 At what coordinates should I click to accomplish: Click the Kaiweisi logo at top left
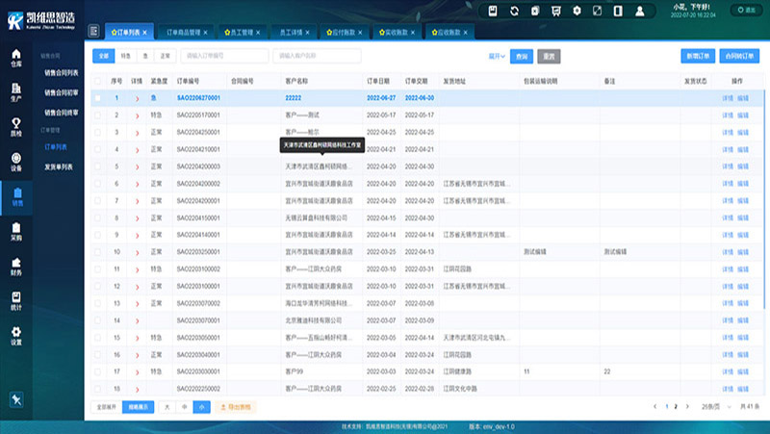coord(41,20)
